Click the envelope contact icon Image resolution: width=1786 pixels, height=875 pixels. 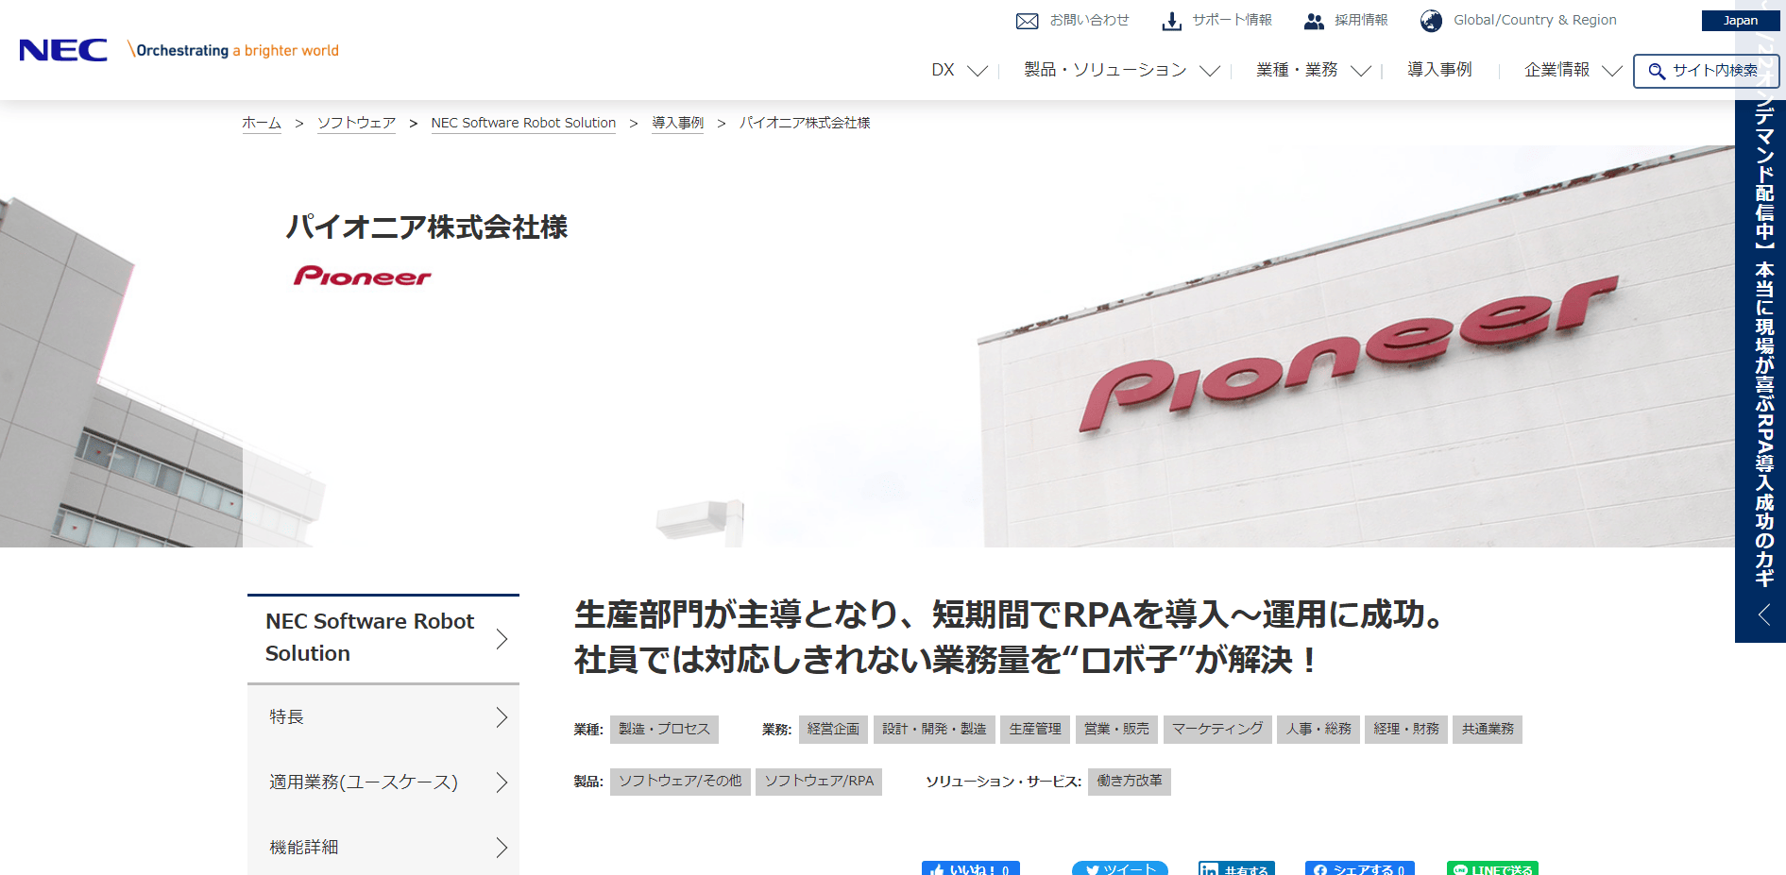coord(1027,21)
